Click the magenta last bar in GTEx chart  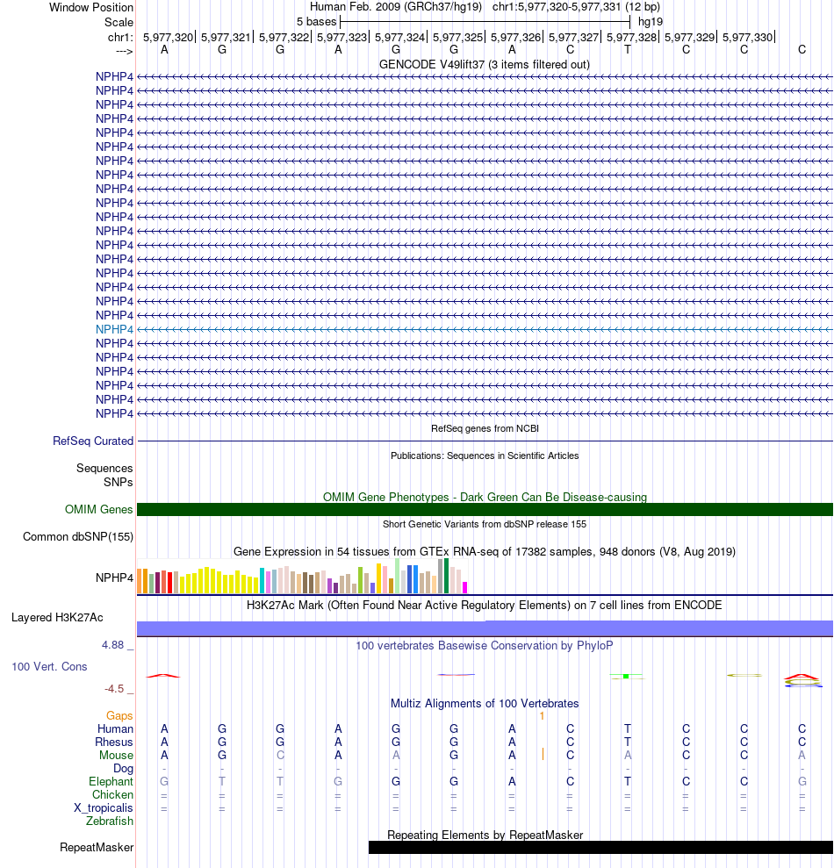pyautogui.click(x=465, y=588)
